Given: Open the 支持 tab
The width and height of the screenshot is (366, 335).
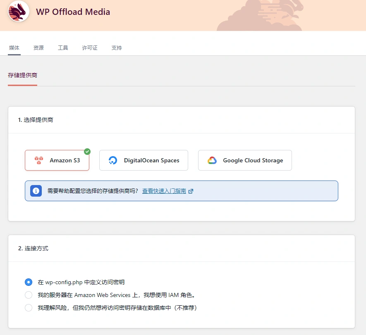Looking at the screenshot, I should click(x=116, y=48).
